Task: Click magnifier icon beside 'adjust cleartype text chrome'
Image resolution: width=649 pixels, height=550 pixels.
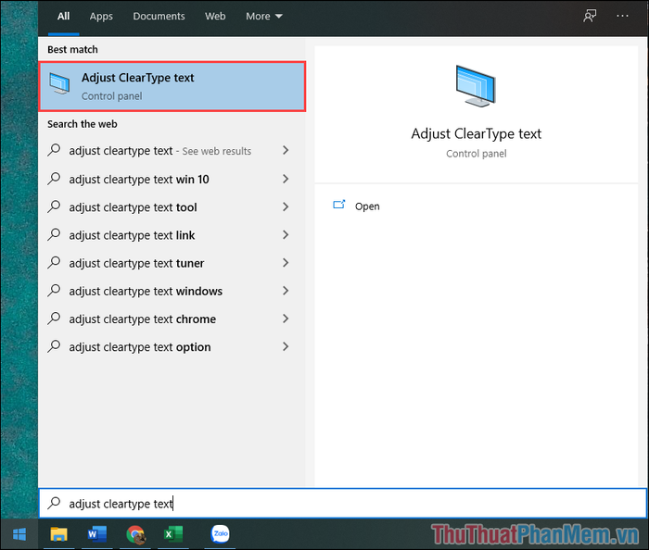Action: click(x=54, y=319)
